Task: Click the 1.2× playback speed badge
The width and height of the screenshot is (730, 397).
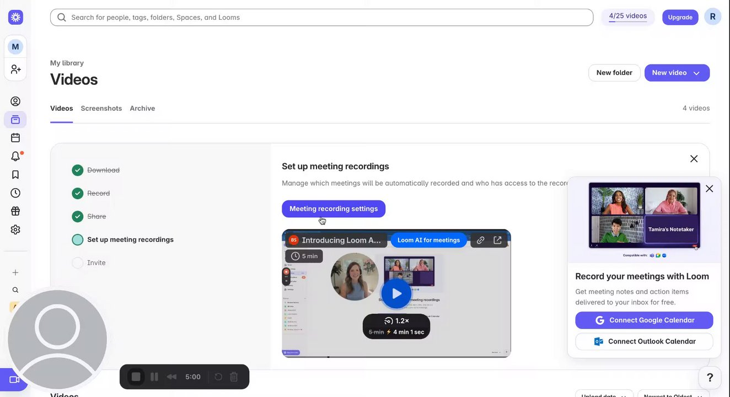Action: point(396,321)
